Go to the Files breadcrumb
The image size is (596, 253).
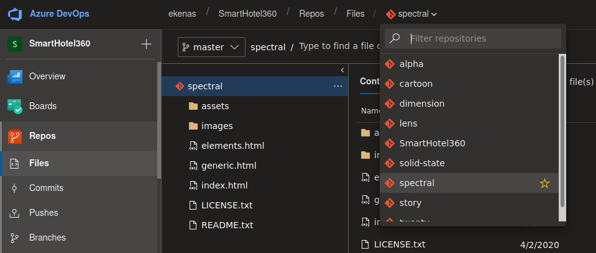click(355, 14)
